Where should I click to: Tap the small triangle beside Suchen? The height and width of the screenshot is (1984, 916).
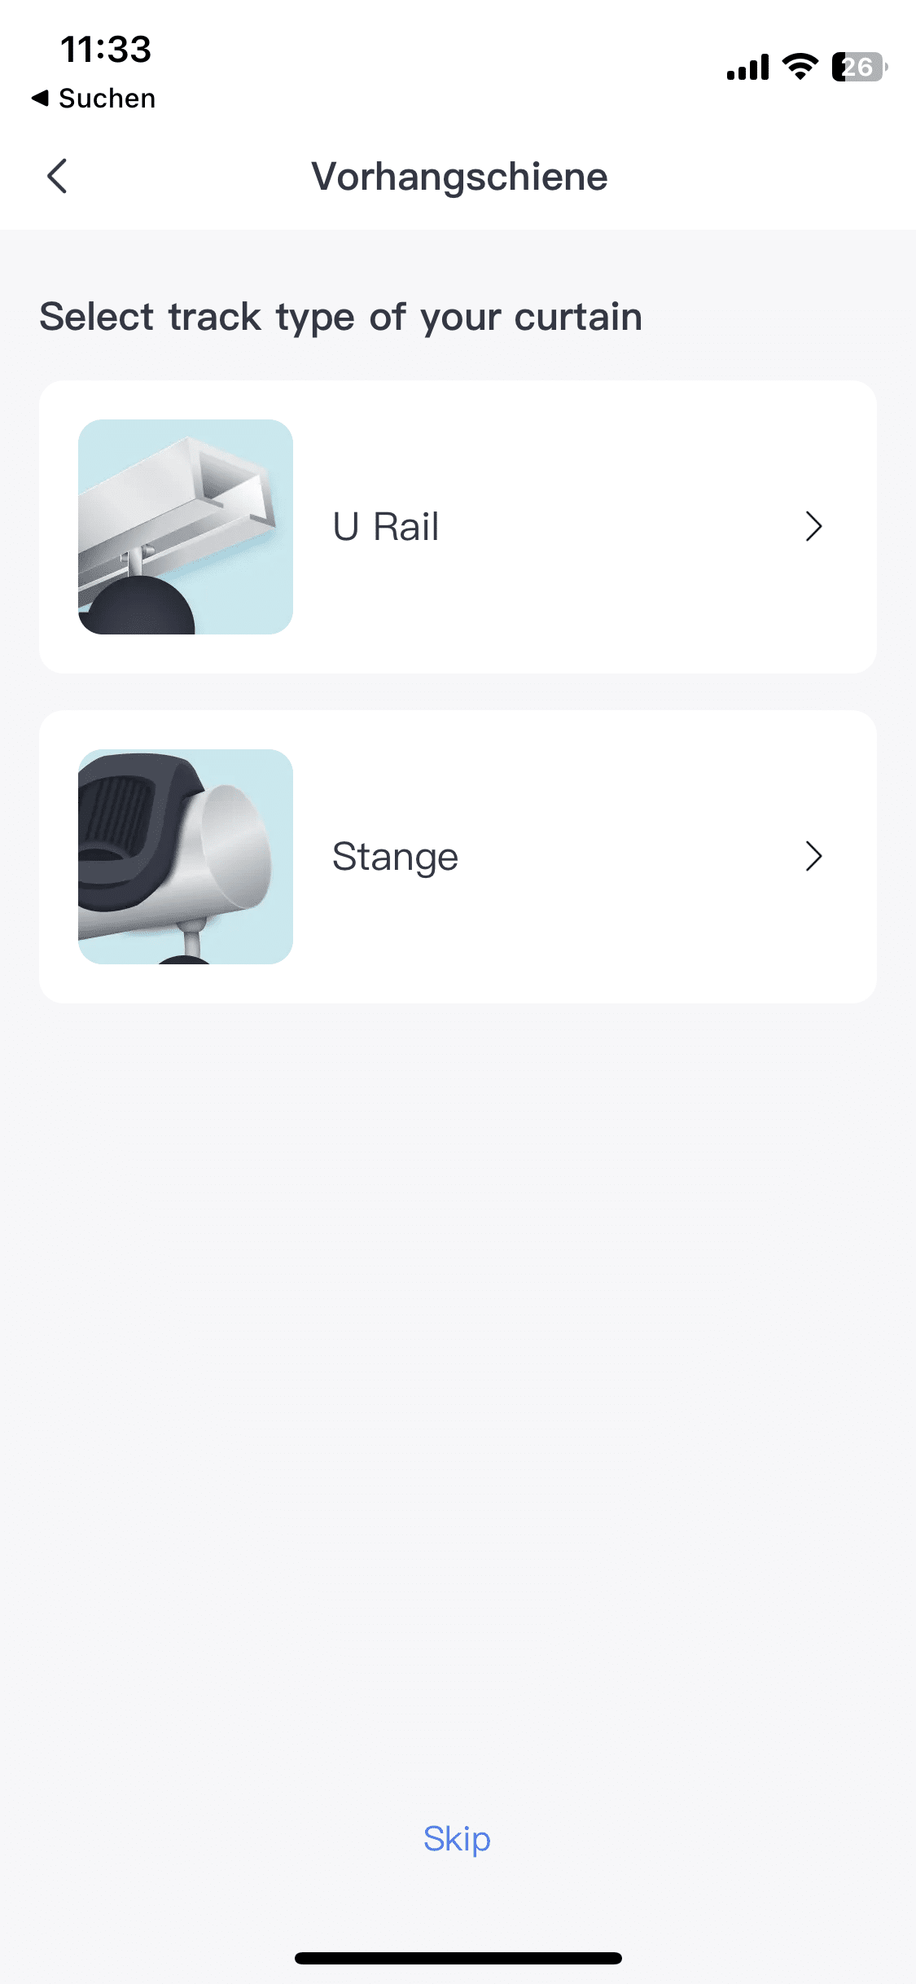coord(40,99)
